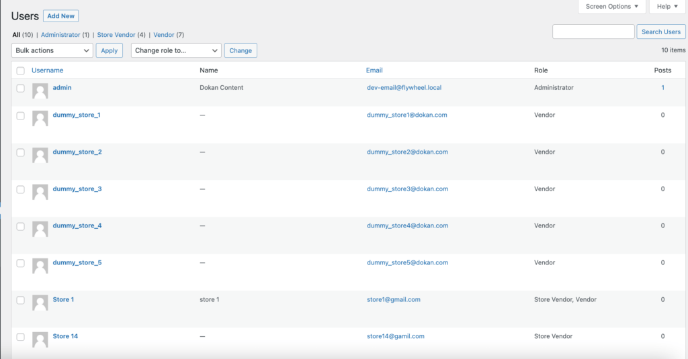Click the dummy_store_1 avatar image

coord(40,118)
